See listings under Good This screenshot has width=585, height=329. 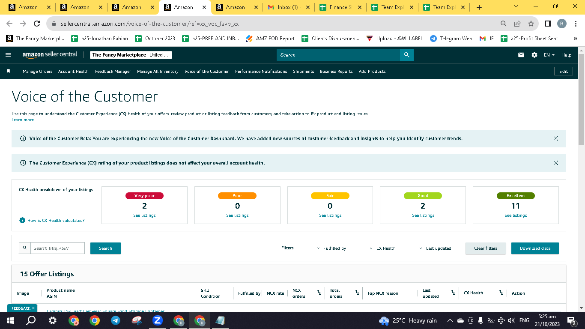(x=423, y=215)
